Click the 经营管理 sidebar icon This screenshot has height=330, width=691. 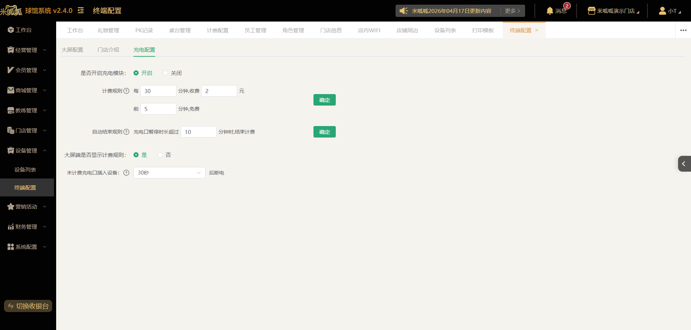(11, 50)
